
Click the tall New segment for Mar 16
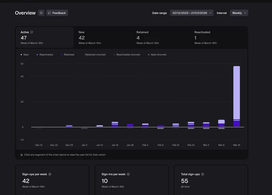237,93
